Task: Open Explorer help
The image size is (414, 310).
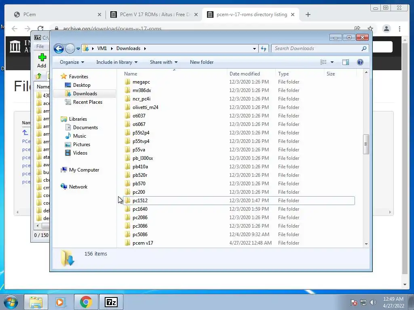Action: [x=360, y=62]
